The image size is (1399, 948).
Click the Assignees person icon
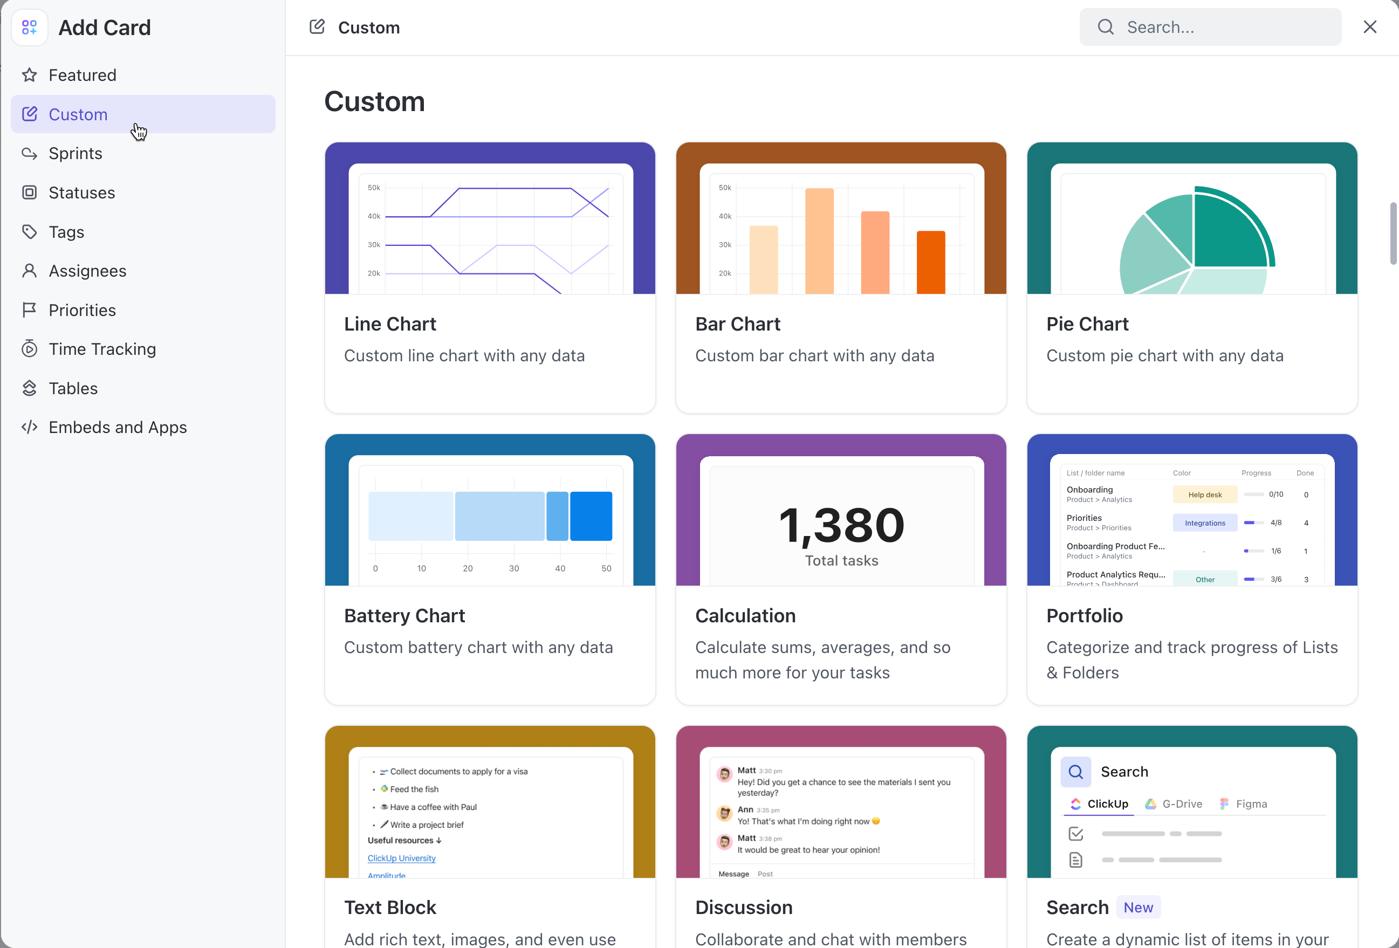click(x=29, y=270)
